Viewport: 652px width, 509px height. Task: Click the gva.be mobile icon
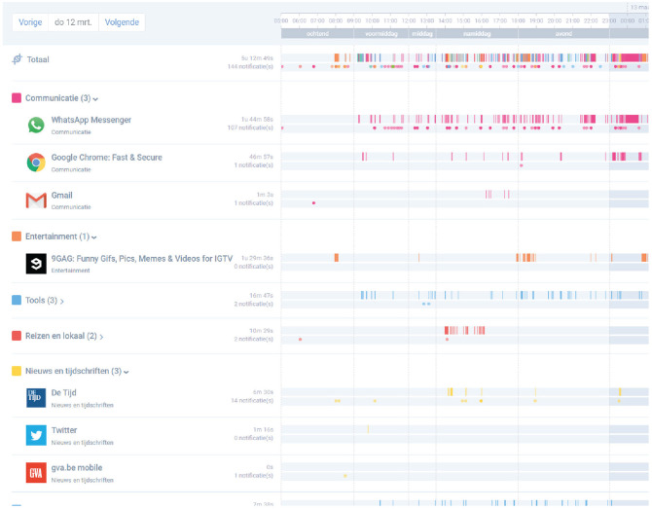point(36,472)
